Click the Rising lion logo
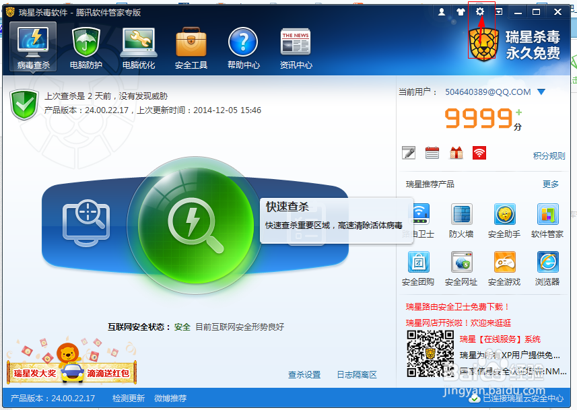Image resolution: width=577 pixels, height=410 pixels. 483,45
